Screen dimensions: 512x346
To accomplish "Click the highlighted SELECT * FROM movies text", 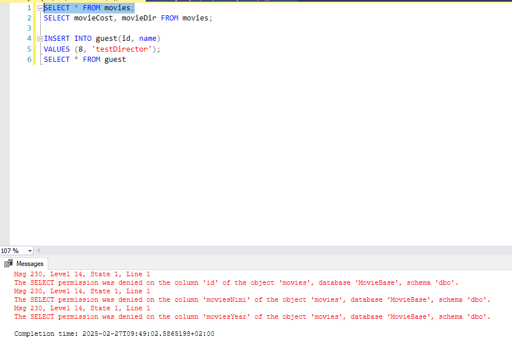I will (x=89, y=8).
